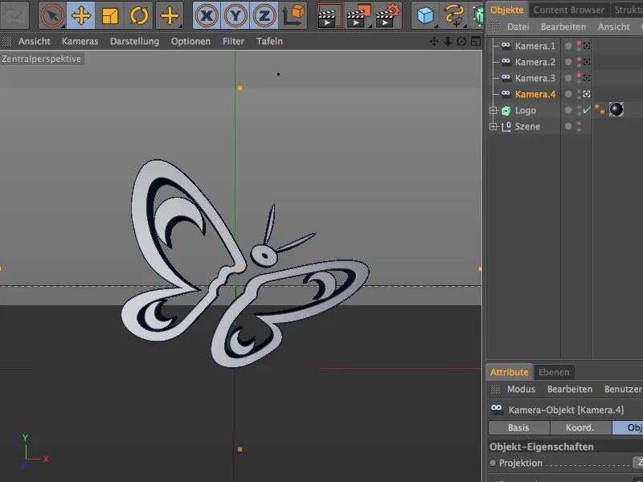The width and height of the screenshot is (643, 482).
Task: Toggle Szene visibility dots
Action: (x=579, y=126)
